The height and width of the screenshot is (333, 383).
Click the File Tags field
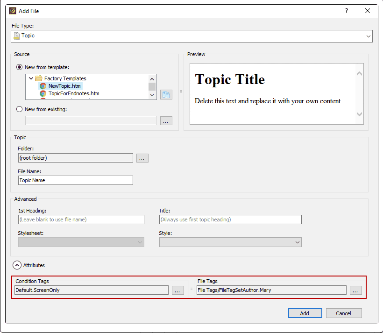[x=271, y=290]
